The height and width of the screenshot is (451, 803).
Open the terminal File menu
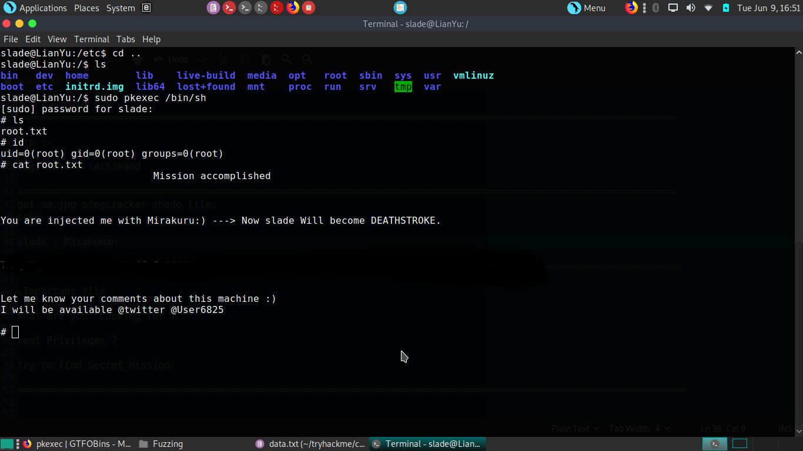pyautogui.click(x=11, y=39)
